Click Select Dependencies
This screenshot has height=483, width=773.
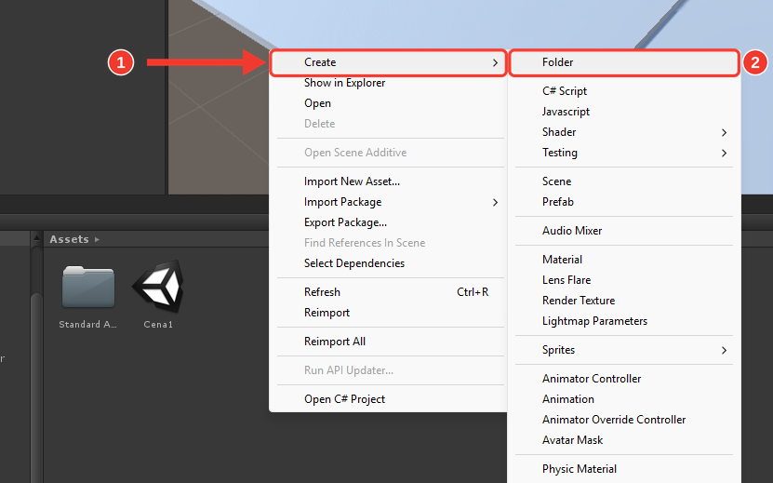click(x=389, y=263)
